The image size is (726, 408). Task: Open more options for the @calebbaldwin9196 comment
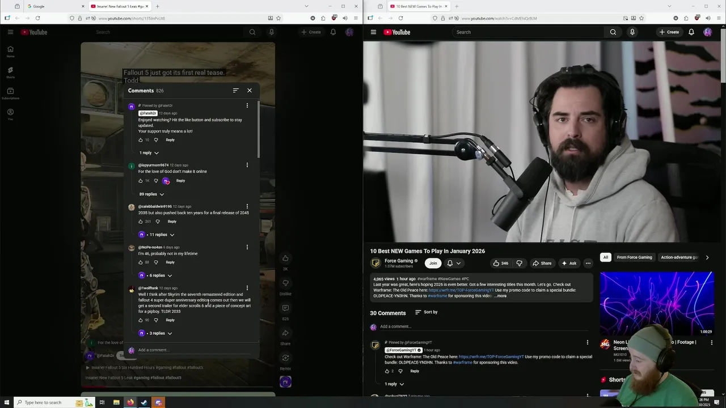click(x=247, y=206)
